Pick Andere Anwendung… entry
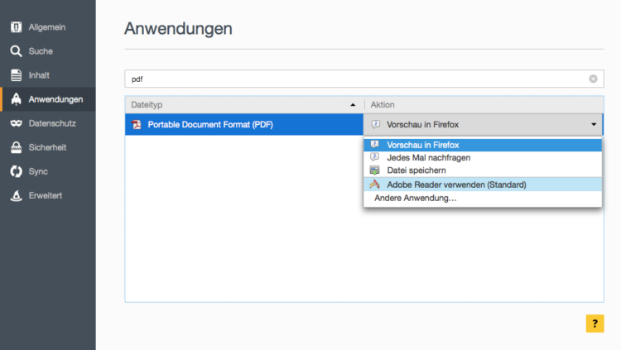Image resolution: width=621 pixels, height=350 pixels. [416, 199]
